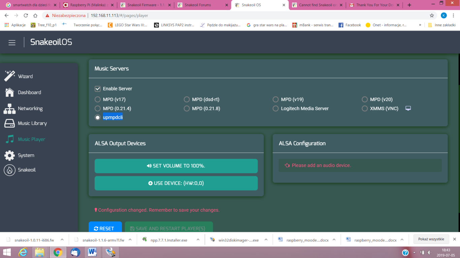Click Pokaż wszystkie downloads button
Viewport: 460px width, 258px height.
click(x=431, y=239)
